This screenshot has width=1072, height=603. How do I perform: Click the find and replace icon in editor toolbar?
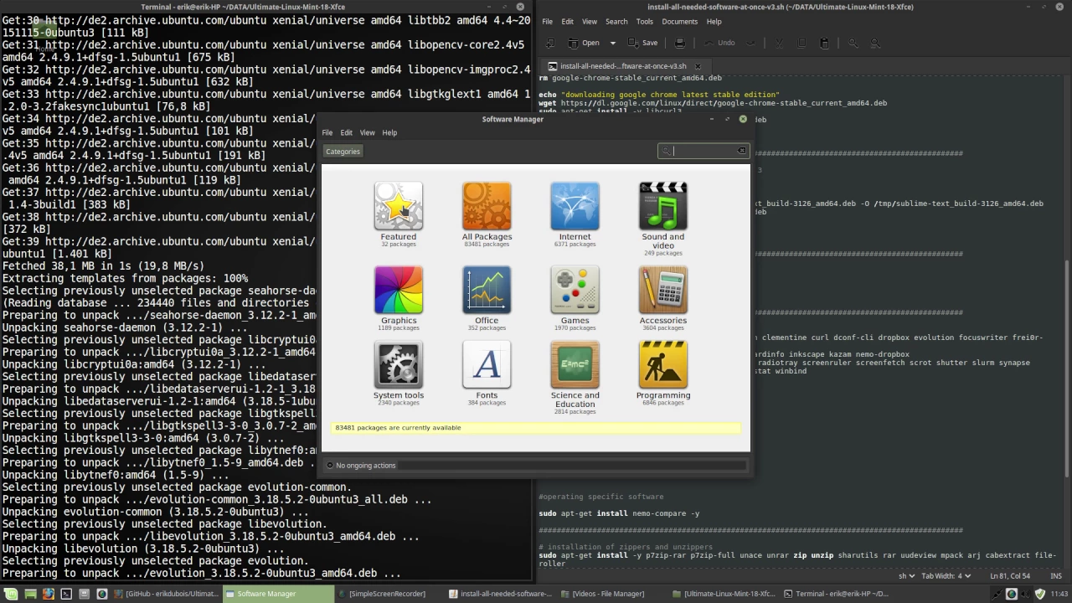tap(875, 43)
